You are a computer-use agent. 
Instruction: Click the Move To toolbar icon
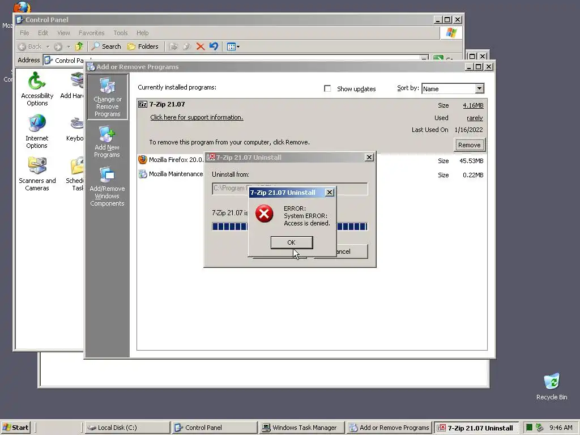pos(173,46)
